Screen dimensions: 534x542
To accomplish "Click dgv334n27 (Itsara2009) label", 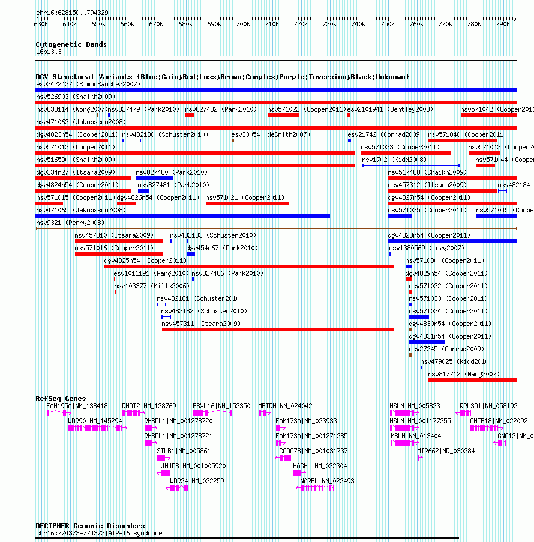I will coord(76,172).
